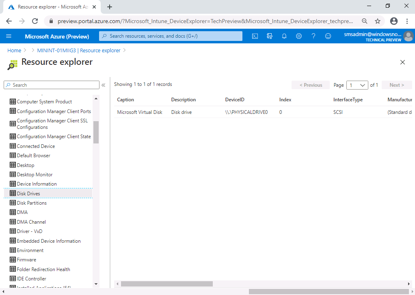Viewport: 415px width, 295px height.
Task: Click the Resource explorer magnifier logo icon
Action: pyautogui.click(x=12, y=65)
